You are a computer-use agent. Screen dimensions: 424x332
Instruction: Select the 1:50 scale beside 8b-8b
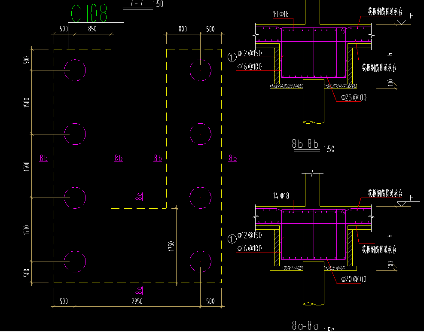tap(329, 149)
